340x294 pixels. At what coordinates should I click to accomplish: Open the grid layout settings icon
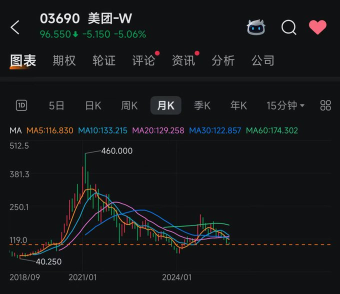pyautogui.click(x=325, y=105)
